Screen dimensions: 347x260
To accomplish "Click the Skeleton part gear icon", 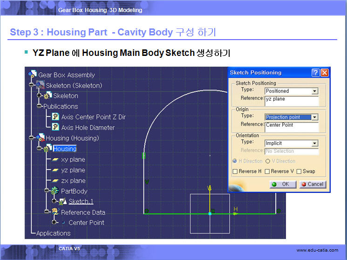I will [48, 96].
